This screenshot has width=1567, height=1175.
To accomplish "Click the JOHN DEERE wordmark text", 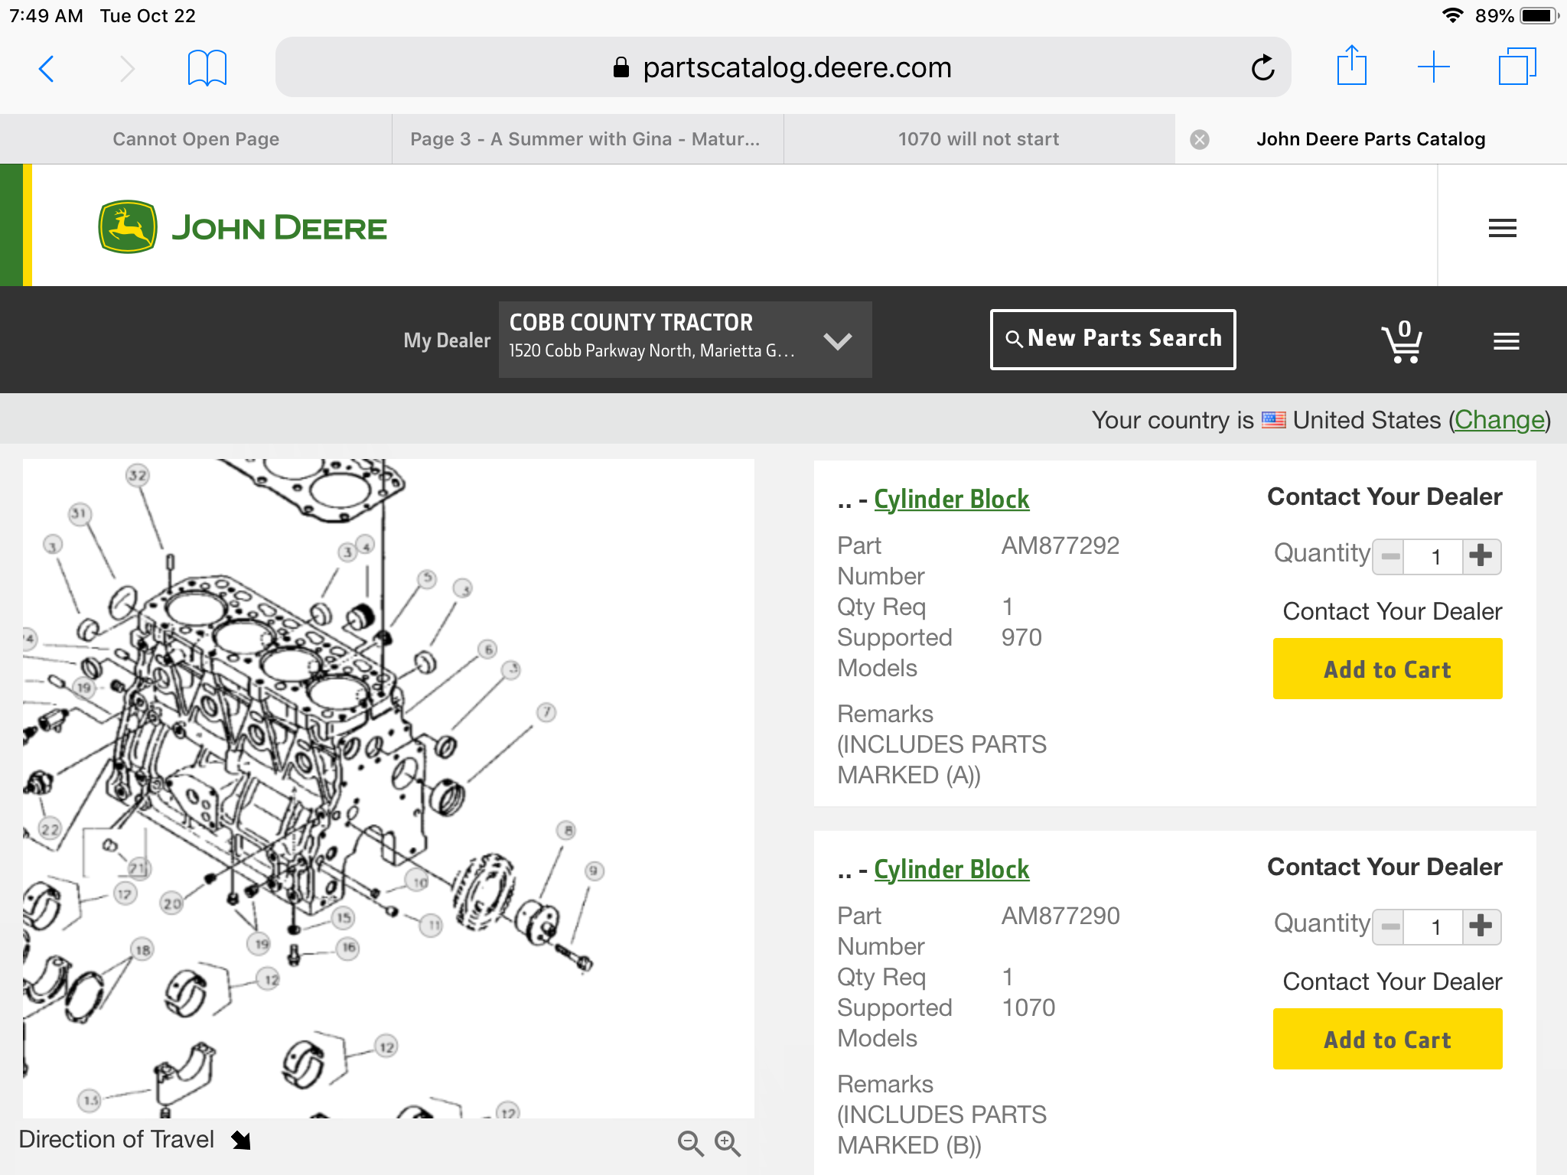I will click(279, 228).
